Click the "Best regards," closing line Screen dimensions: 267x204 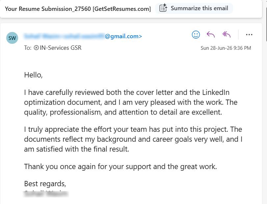pos(45,184)
